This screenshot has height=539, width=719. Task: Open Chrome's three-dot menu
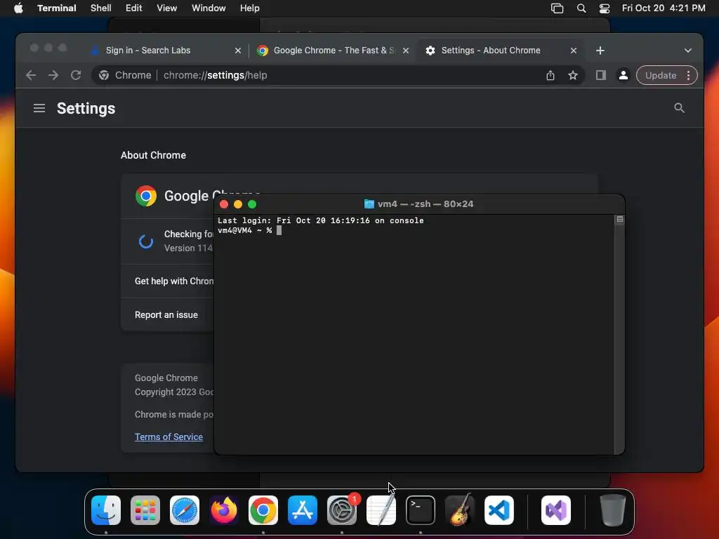pyautogui.click(x=688, y=75)
